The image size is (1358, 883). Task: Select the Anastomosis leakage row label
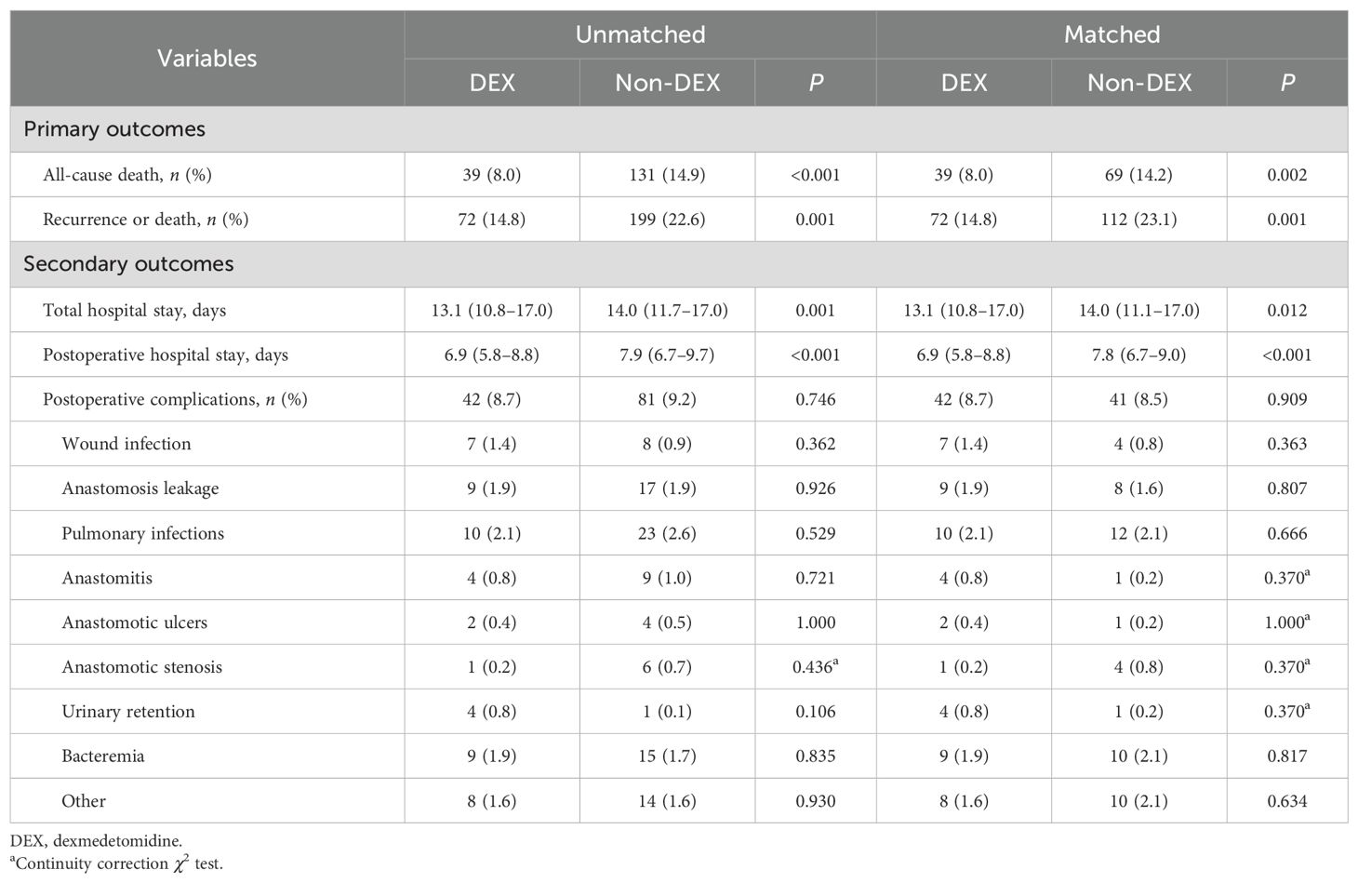pyautogui.click(x=140, y=488)
